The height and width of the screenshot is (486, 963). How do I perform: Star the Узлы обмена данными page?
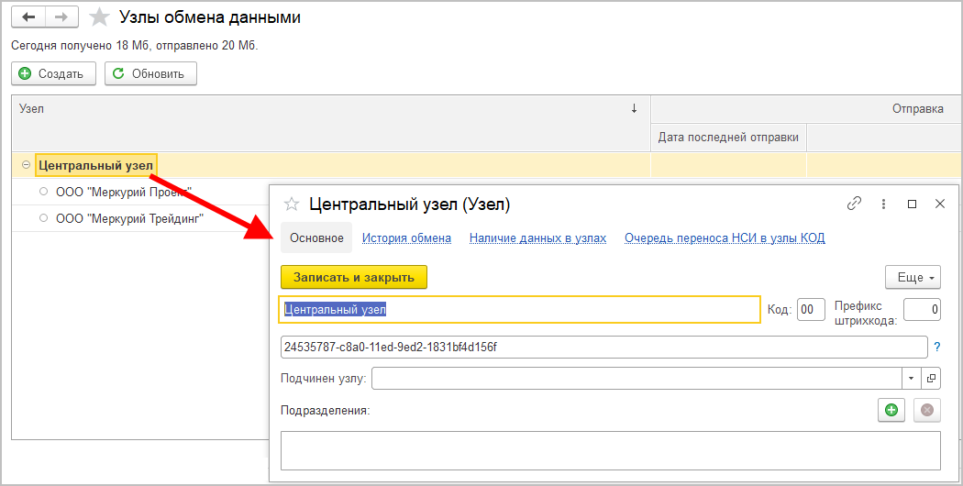[x=100, y=17]
